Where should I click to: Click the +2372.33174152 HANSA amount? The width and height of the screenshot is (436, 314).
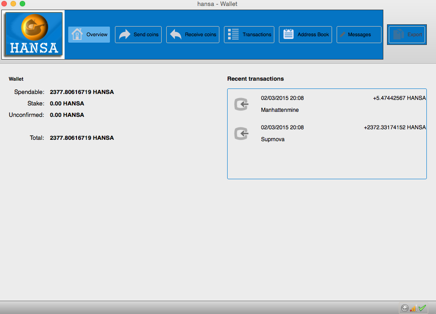395,127
